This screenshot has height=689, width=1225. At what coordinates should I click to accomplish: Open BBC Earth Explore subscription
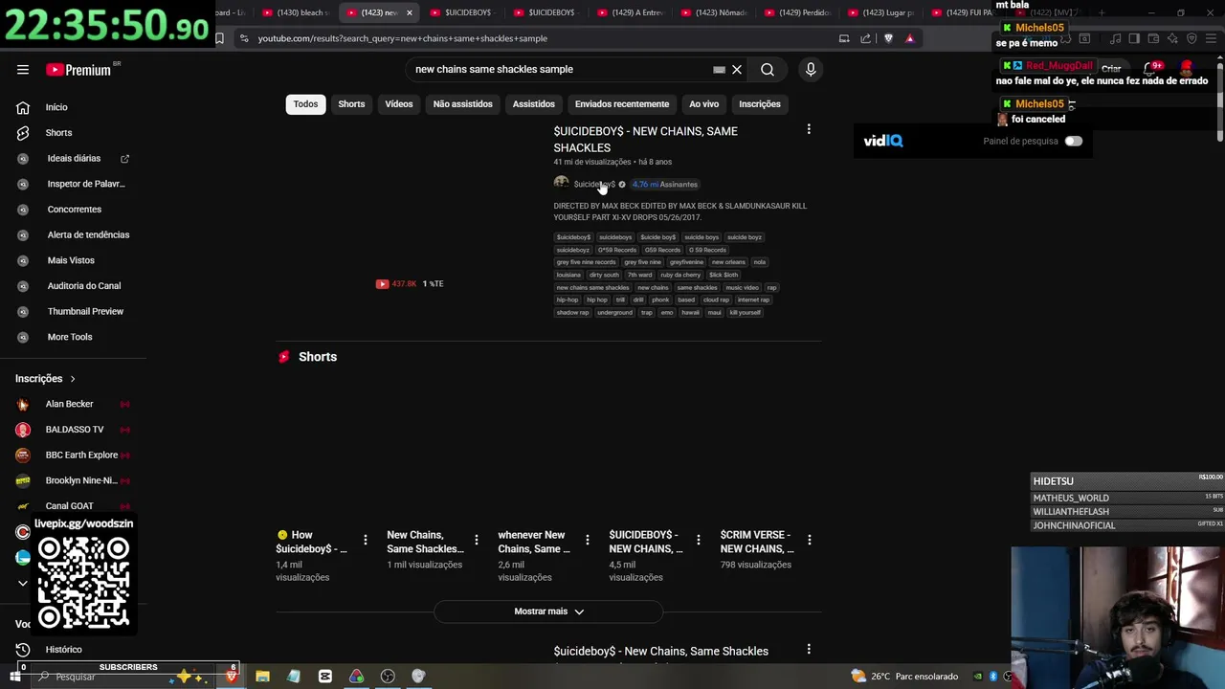point(81,455)
